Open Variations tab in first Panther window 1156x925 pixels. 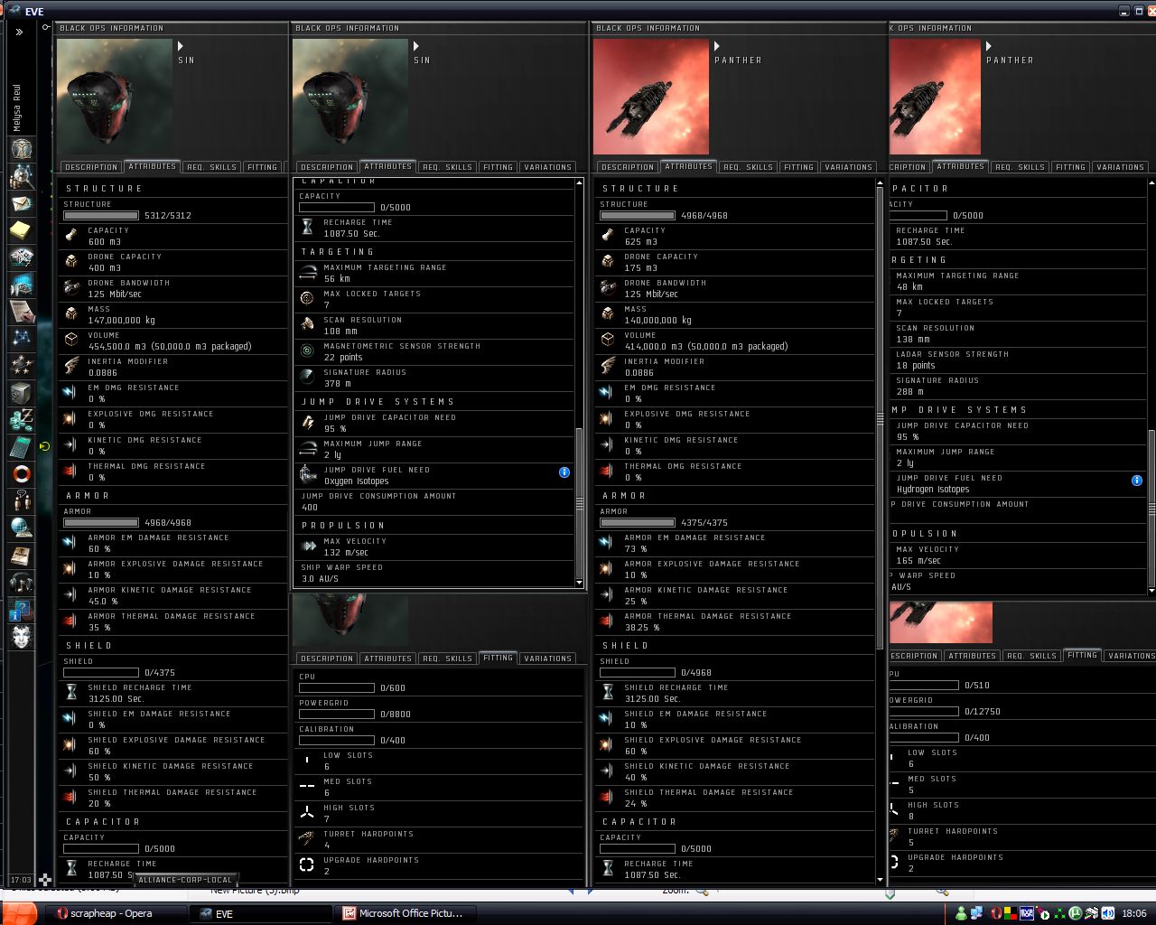click(848, 167)
